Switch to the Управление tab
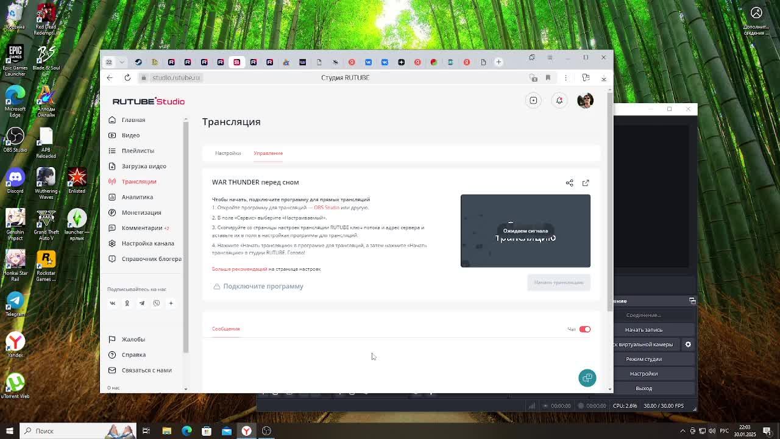 click(x=268, y=153)
